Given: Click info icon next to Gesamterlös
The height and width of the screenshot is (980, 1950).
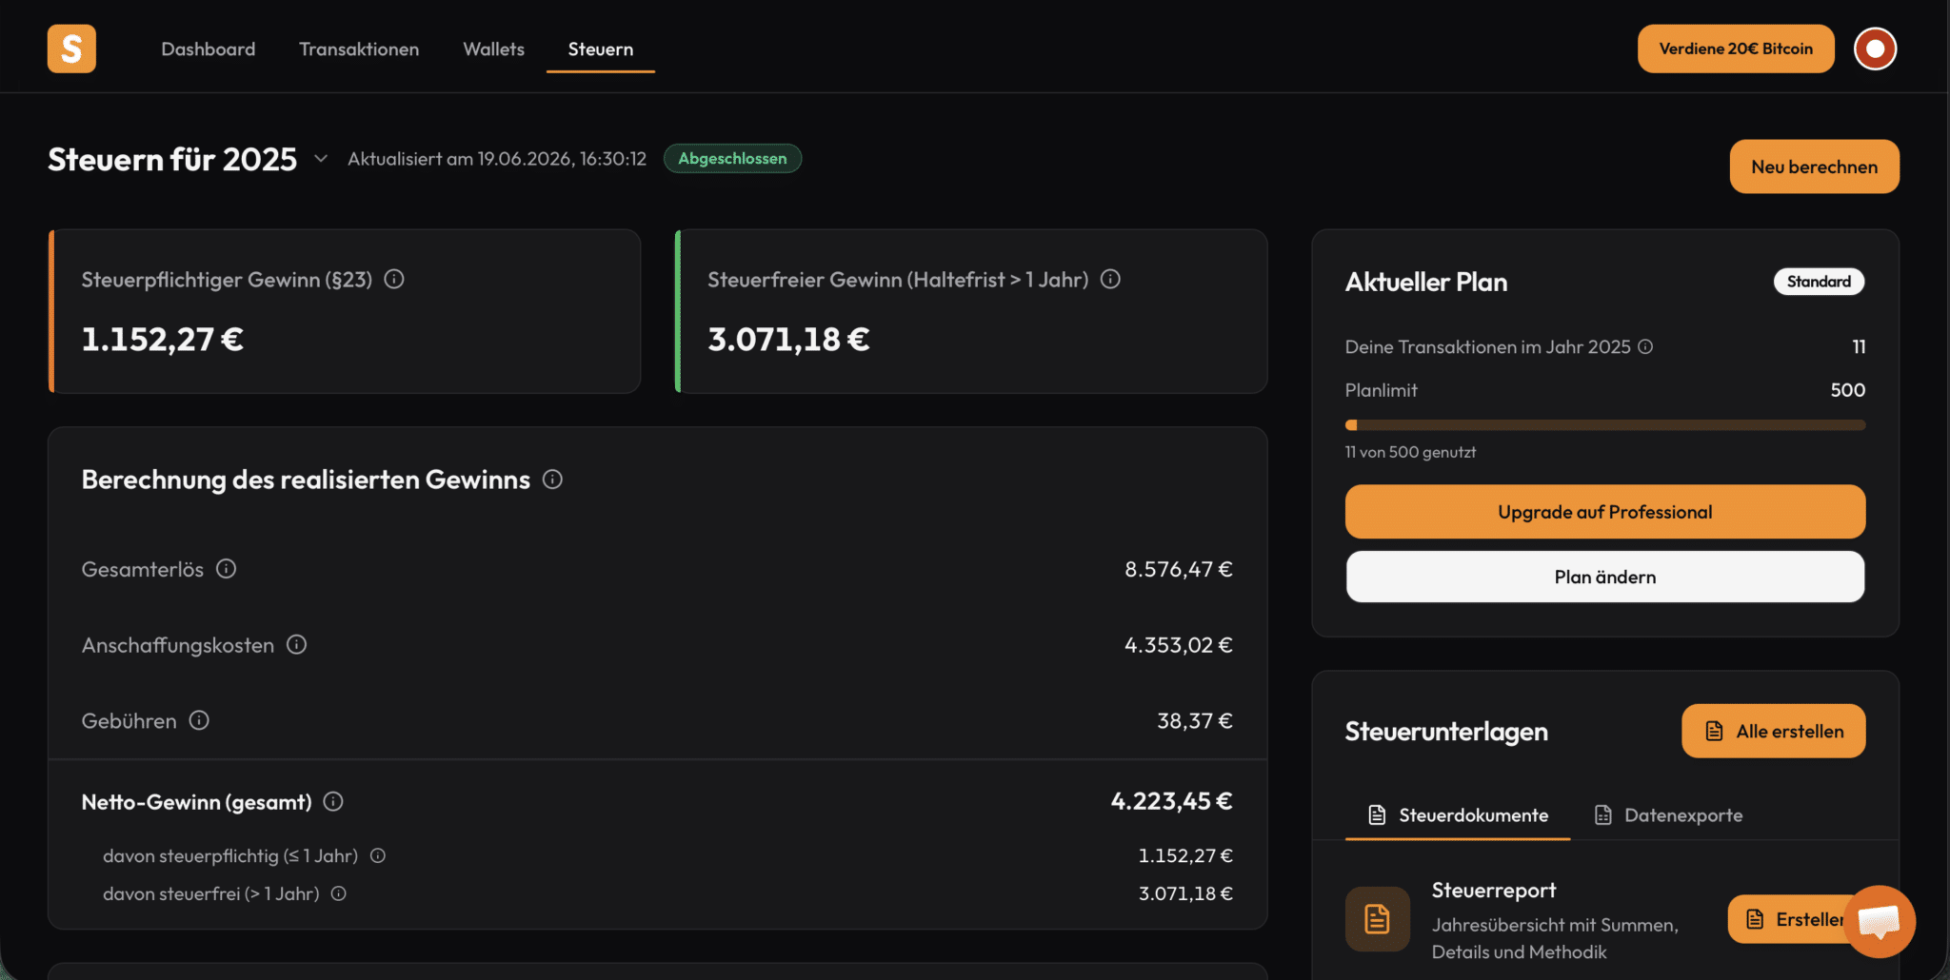Looking at the screenshot, I should click(226, 569).
